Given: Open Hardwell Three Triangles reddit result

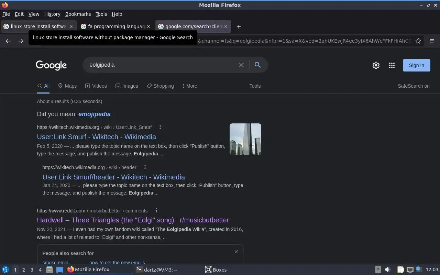Looking at the screenshot, I should click(133, 220).
